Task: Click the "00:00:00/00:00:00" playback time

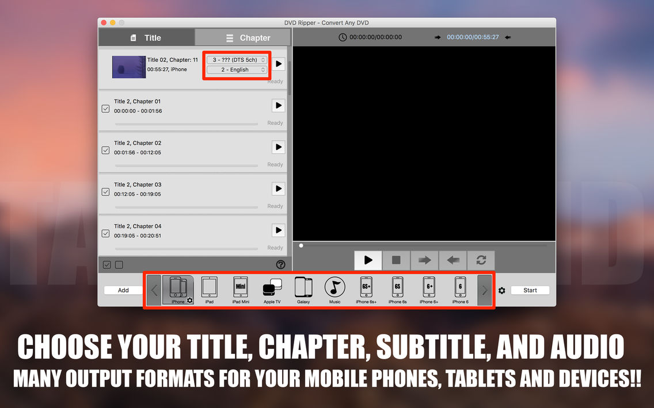Action: pyautogui.click(x=376, y=37)
